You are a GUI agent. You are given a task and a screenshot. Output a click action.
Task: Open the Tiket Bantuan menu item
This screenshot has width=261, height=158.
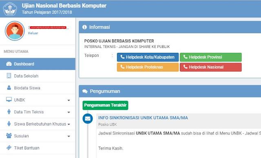click(x=38, y=148)
